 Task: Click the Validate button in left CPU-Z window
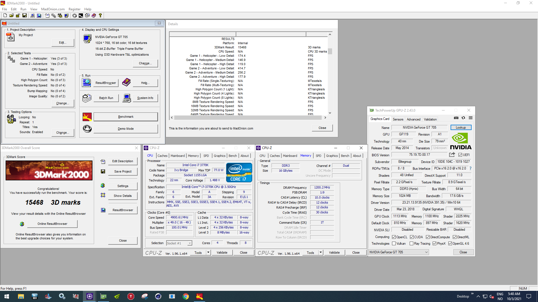[x=222, y=253]
